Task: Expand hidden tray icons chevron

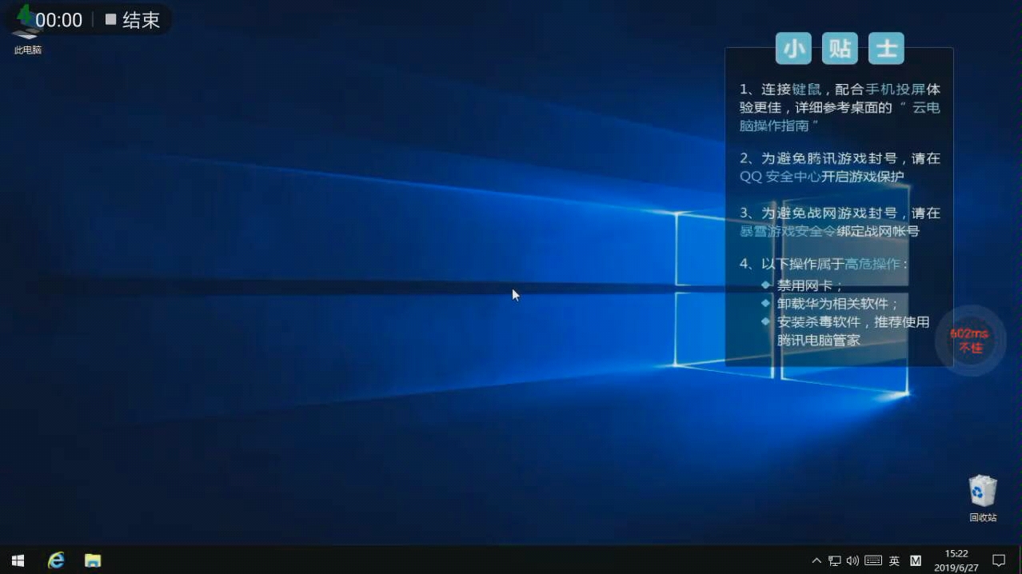Action: tap(816, 560)
